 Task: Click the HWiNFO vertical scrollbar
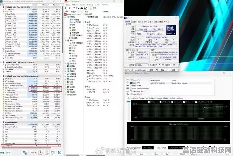click(x=62, y=30)
